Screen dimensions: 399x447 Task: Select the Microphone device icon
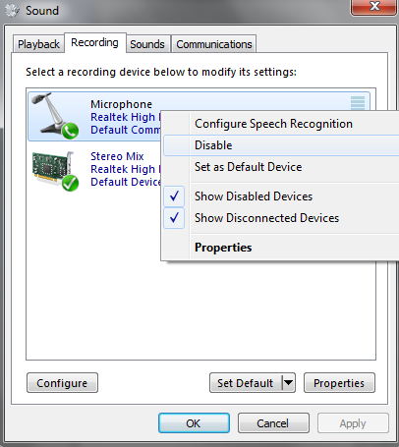pos(55,116)
